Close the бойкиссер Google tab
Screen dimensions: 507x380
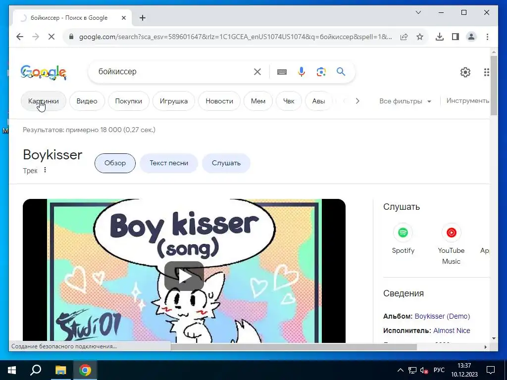(123, 18)
